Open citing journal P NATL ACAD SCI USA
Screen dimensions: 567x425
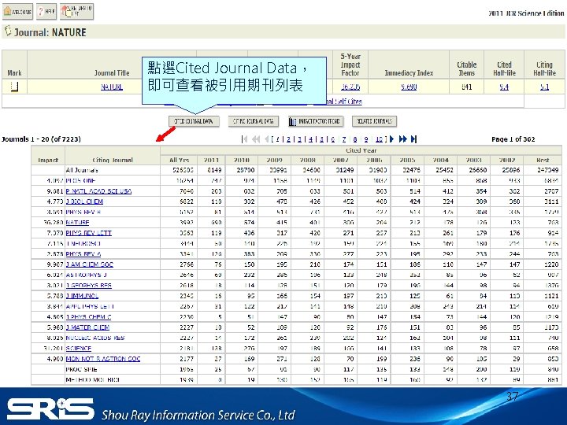98,190
